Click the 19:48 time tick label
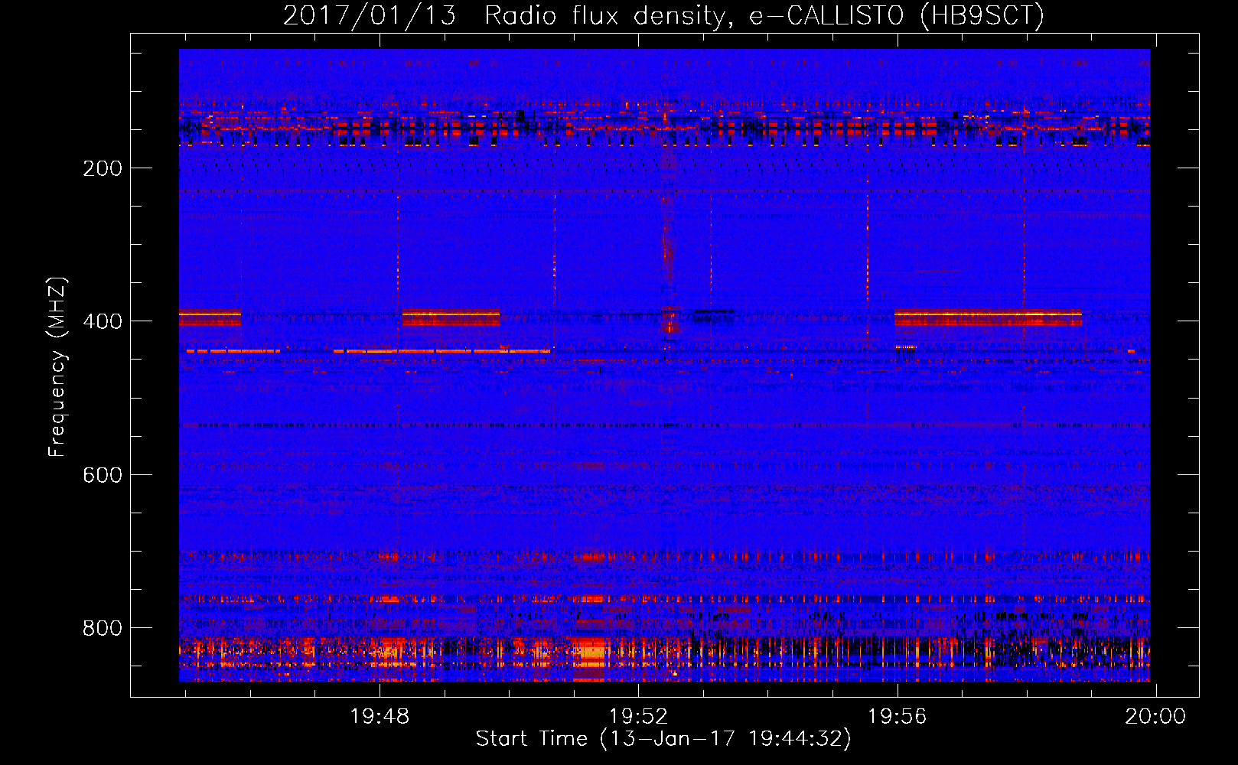 pyautogui.click(x=380, y=716)
